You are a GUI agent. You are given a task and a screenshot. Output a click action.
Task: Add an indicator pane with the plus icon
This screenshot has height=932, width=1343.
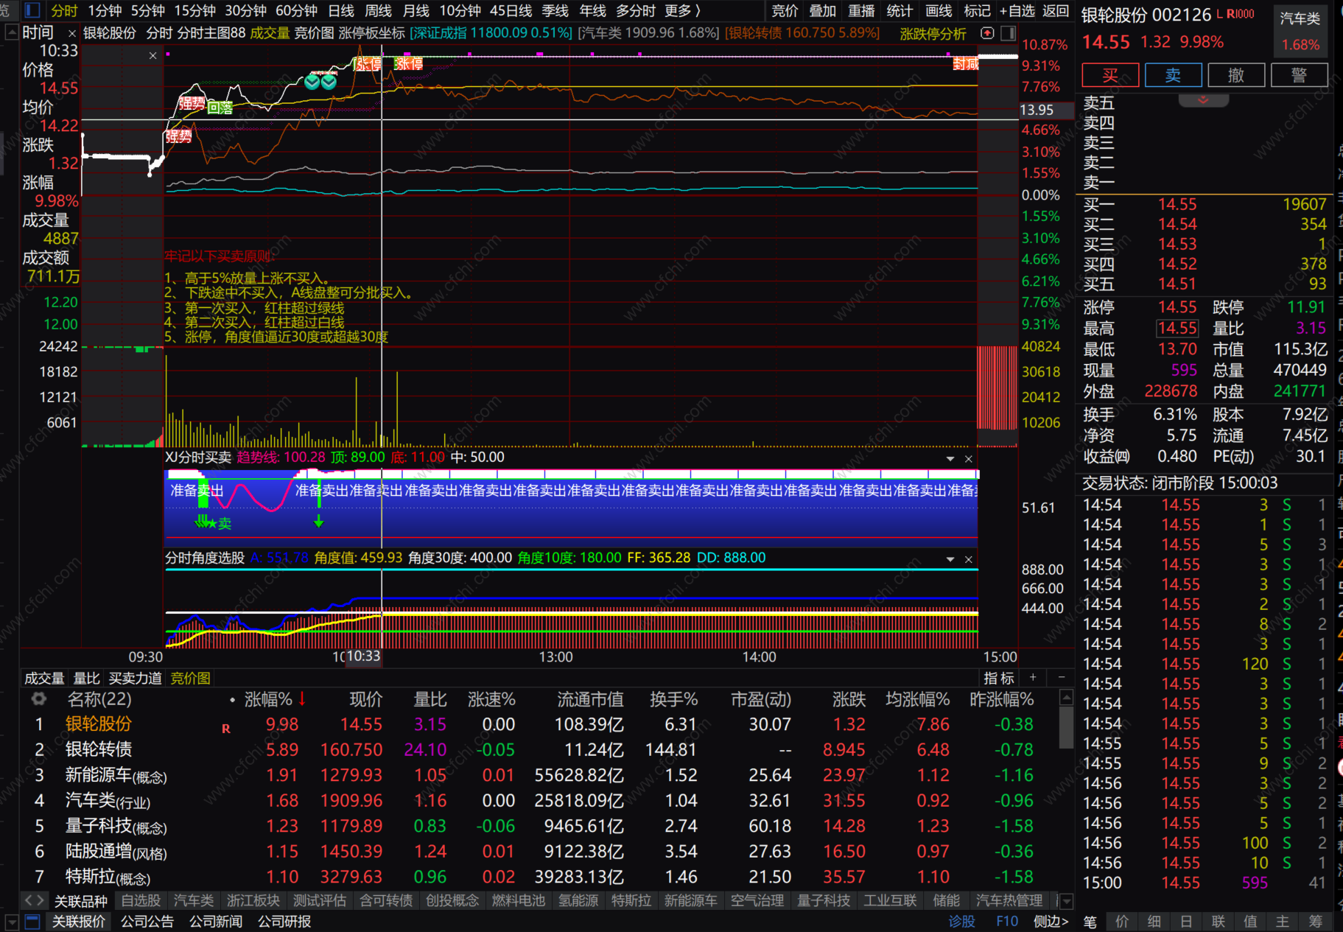(x=1033, y=677)
